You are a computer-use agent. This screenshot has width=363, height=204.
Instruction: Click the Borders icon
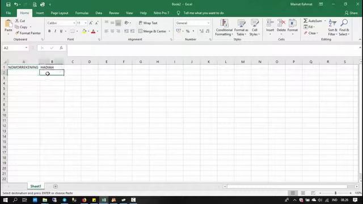(73, 31)
